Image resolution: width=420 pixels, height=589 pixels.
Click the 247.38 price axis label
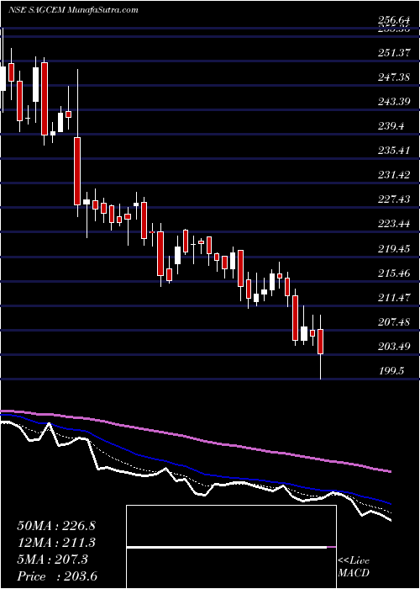click(394, 77)
